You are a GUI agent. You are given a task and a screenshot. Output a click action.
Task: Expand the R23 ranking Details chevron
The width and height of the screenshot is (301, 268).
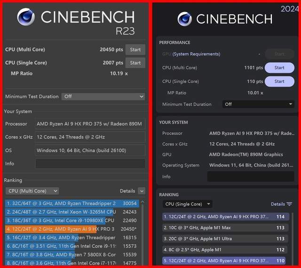(142, 191)
